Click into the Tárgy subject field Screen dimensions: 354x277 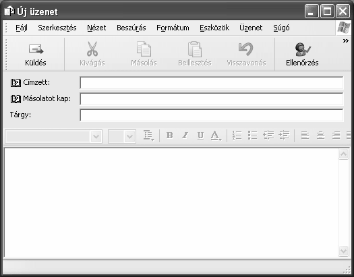pos(212,115)
